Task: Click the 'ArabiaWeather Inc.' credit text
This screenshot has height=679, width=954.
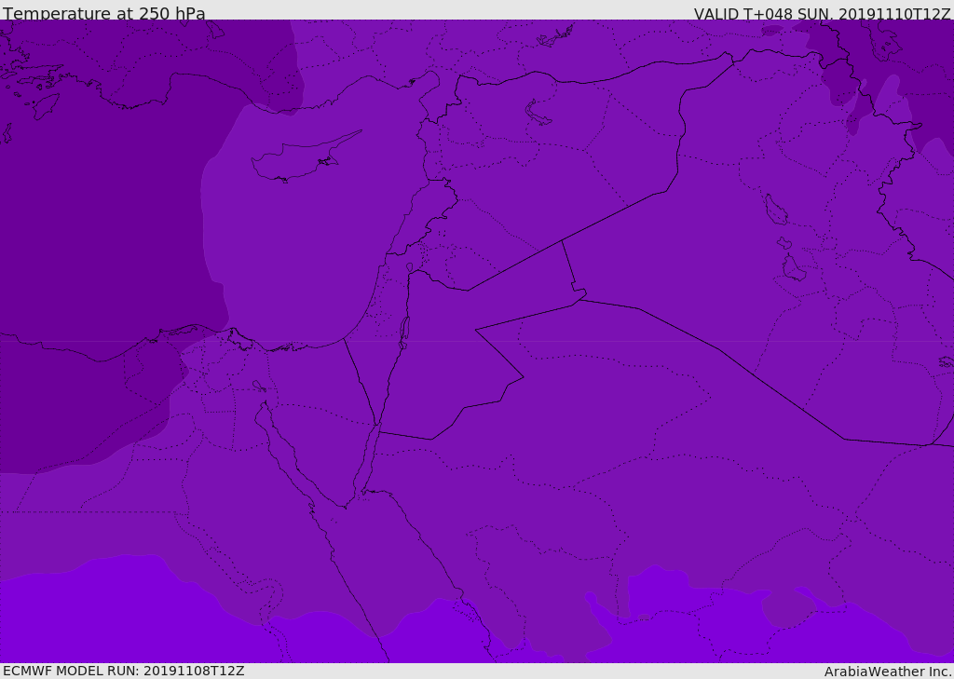Action: [888, 672]
